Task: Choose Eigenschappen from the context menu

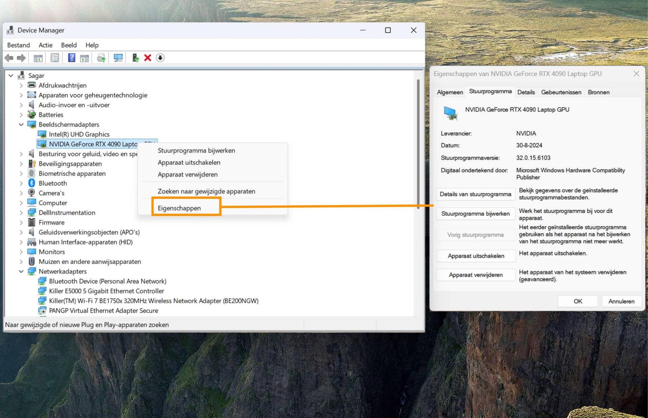Action: [x=179, y=208]
